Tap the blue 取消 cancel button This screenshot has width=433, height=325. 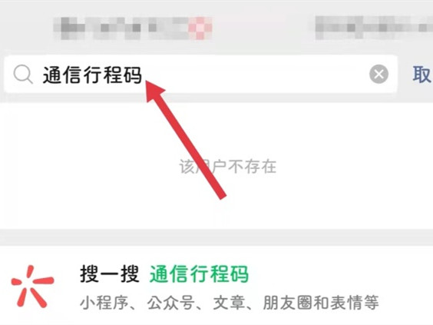(422, 74)
